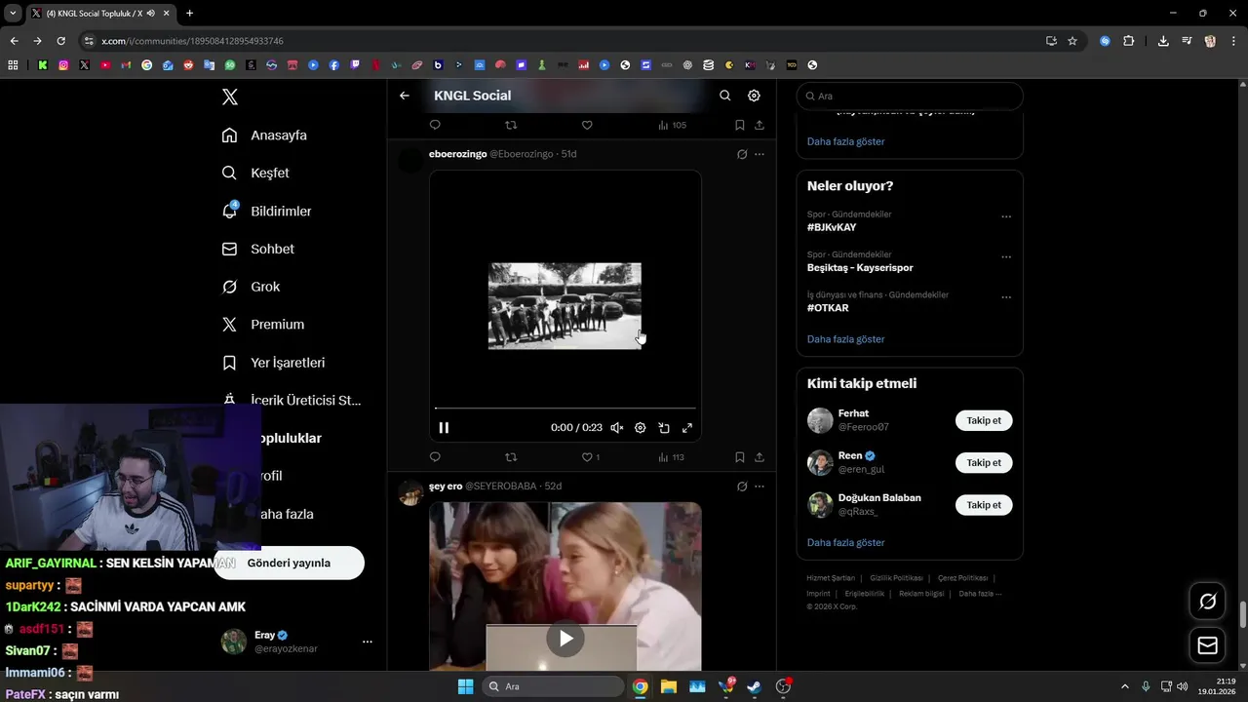Open floating Grok button
This screenshot has width=1248, height=702.
click(1208, 602)
